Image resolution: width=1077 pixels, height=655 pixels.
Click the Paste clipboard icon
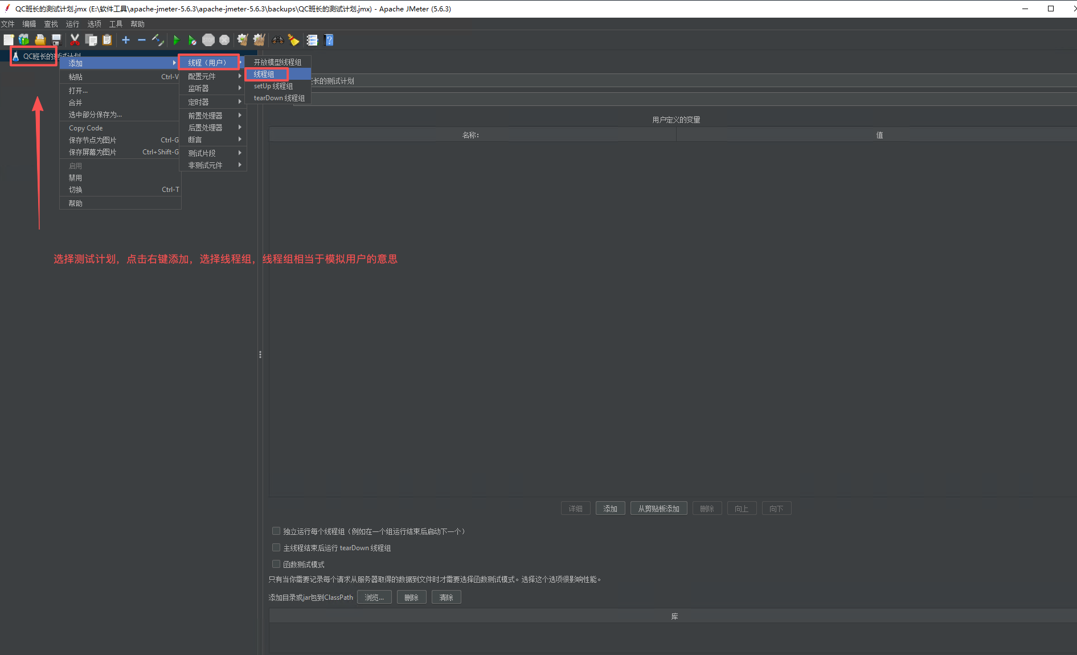coord(107,40)
